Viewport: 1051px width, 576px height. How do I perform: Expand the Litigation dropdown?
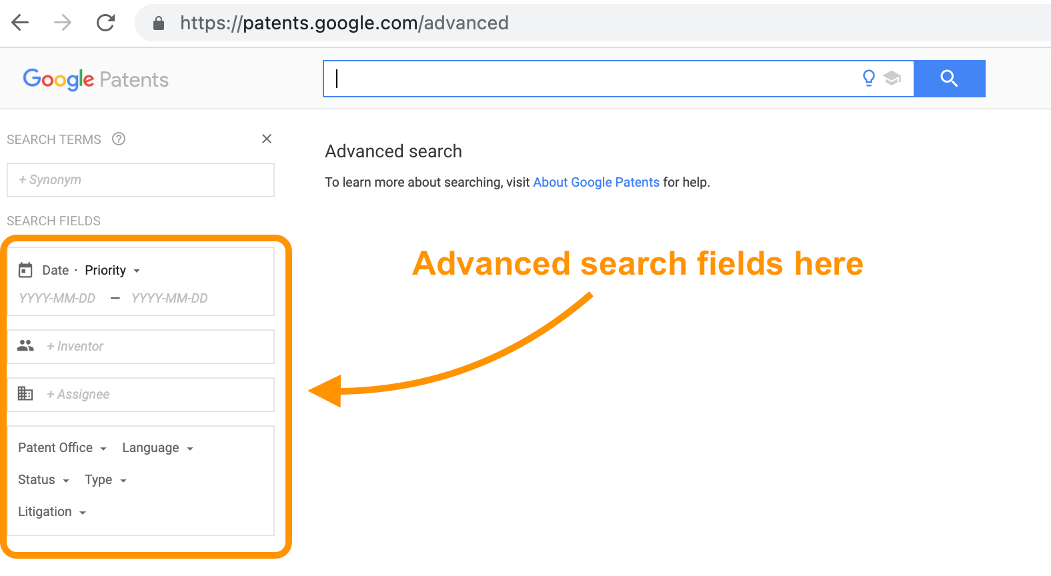pos(52,511)
